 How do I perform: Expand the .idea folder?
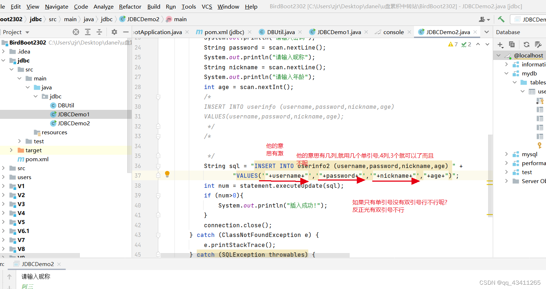3,51
